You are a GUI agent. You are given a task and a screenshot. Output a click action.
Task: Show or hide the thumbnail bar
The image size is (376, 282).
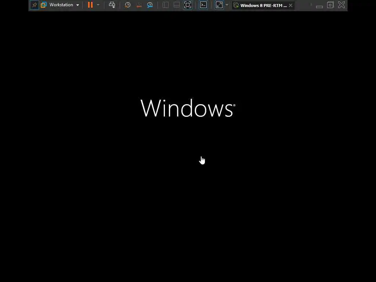177,5
